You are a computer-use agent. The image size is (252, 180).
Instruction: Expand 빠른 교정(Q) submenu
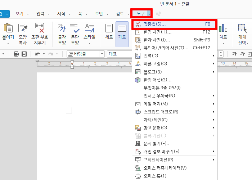pos(174,63)
